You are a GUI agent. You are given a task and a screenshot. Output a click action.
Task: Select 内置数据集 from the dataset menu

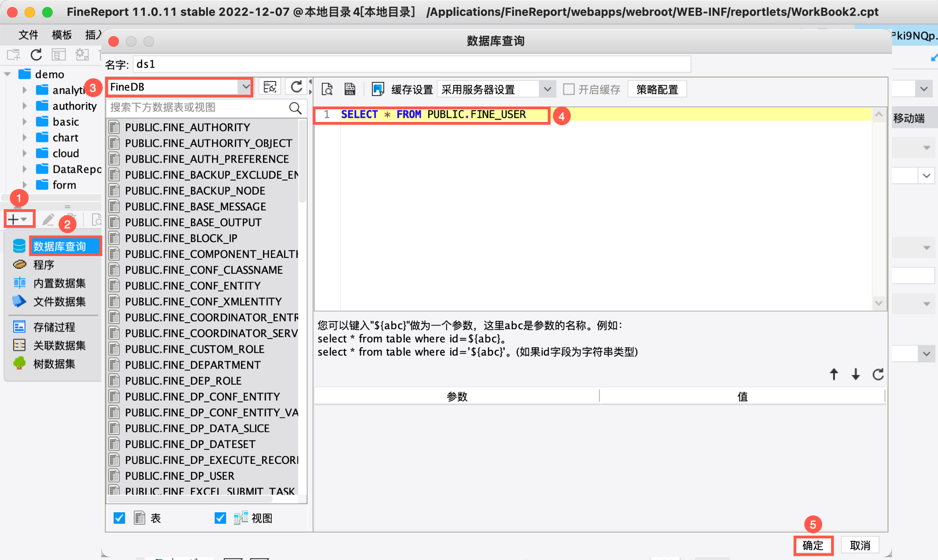coord(59,283)
